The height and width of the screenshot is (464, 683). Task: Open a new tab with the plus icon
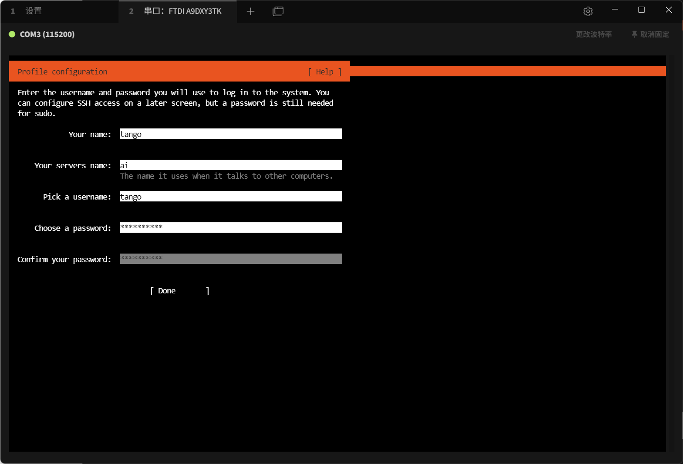coord(251,11)
